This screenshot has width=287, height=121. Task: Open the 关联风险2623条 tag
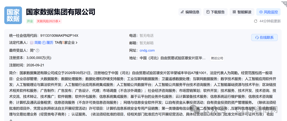[x=49, y=21]
